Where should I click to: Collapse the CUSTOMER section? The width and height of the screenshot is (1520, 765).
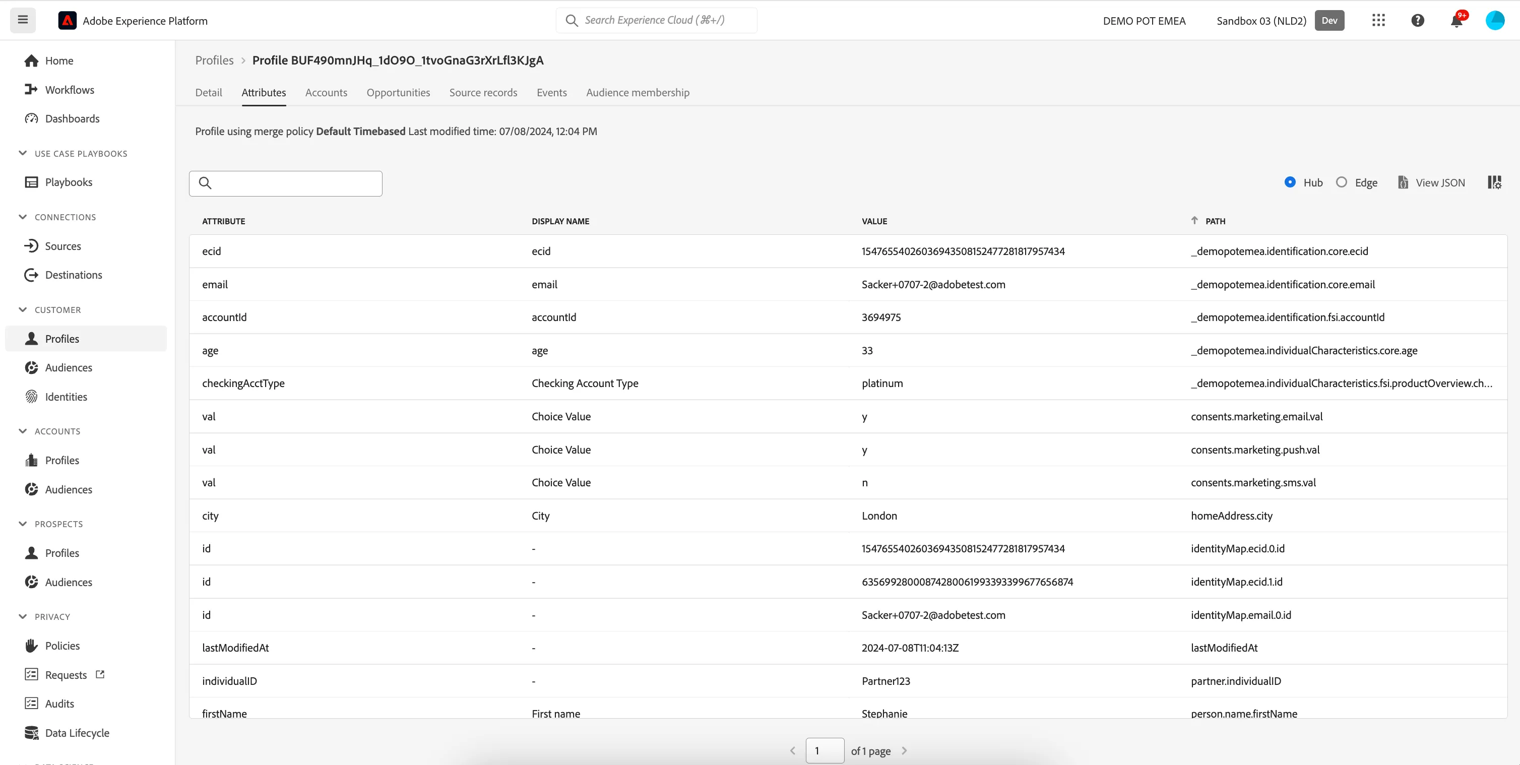[x=23, y=309]
